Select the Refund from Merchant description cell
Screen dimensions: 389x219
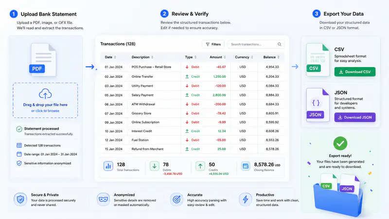[147, 149]
